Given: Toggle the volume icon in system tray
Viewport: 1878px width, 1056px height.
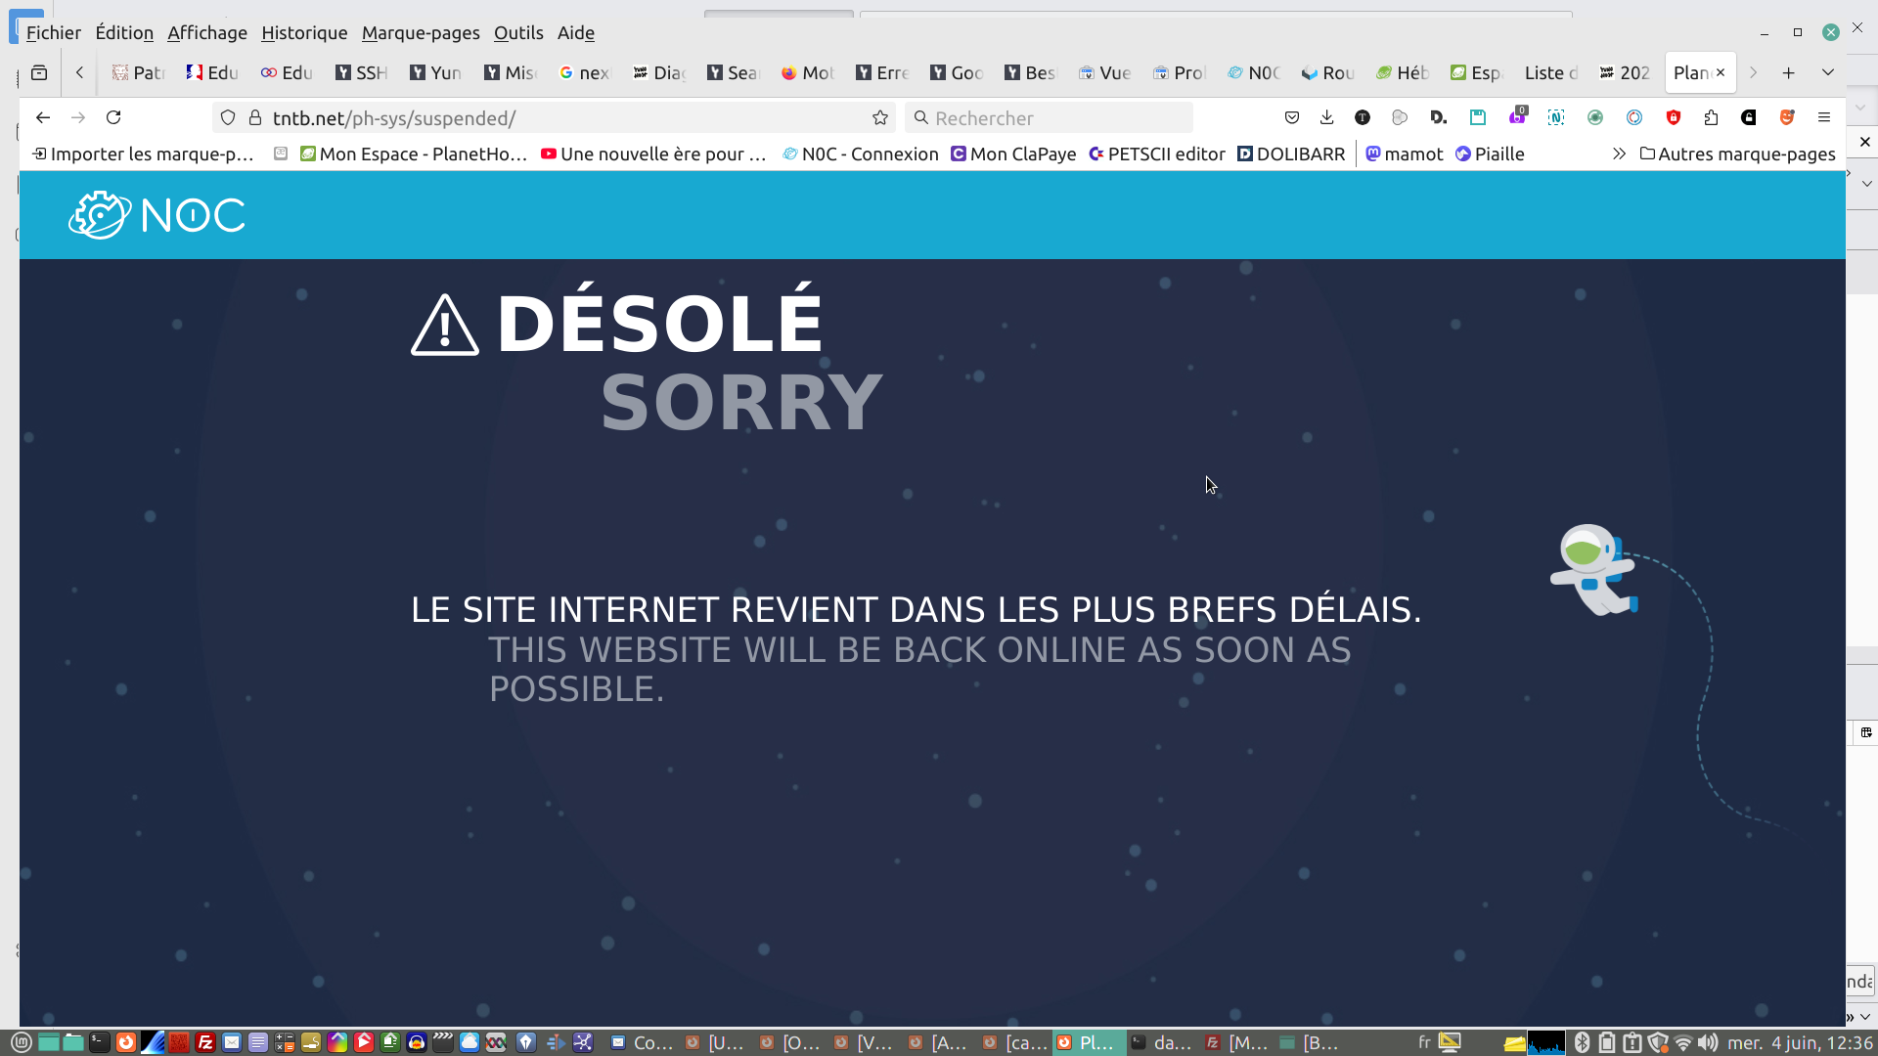Looking at the screenshot, I should 1708,1042.
